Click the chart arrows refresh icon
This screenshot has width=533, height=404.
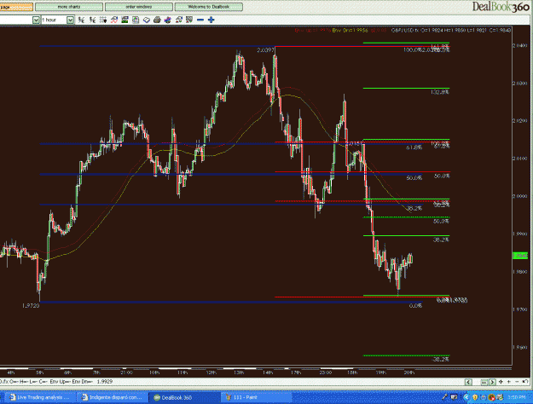click(179, 20)
